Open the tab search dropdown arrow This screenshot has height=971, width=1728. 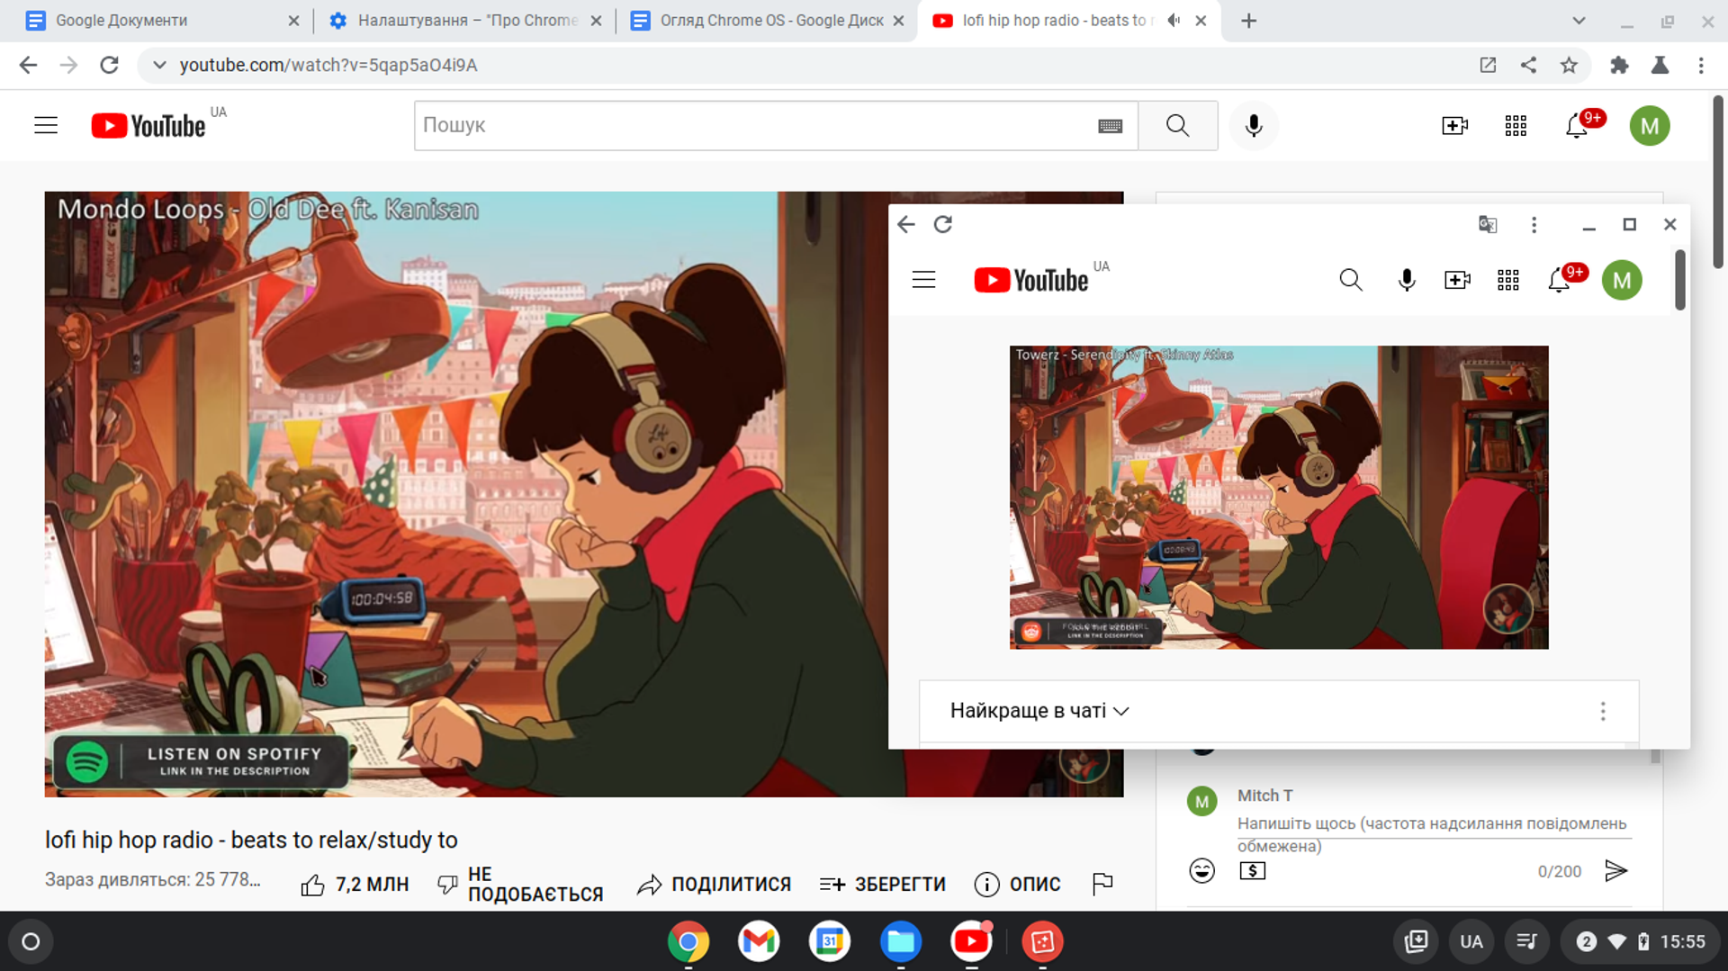1579,21
